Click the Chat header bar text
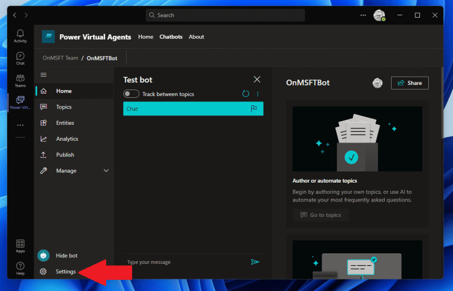 click(132, 109)
